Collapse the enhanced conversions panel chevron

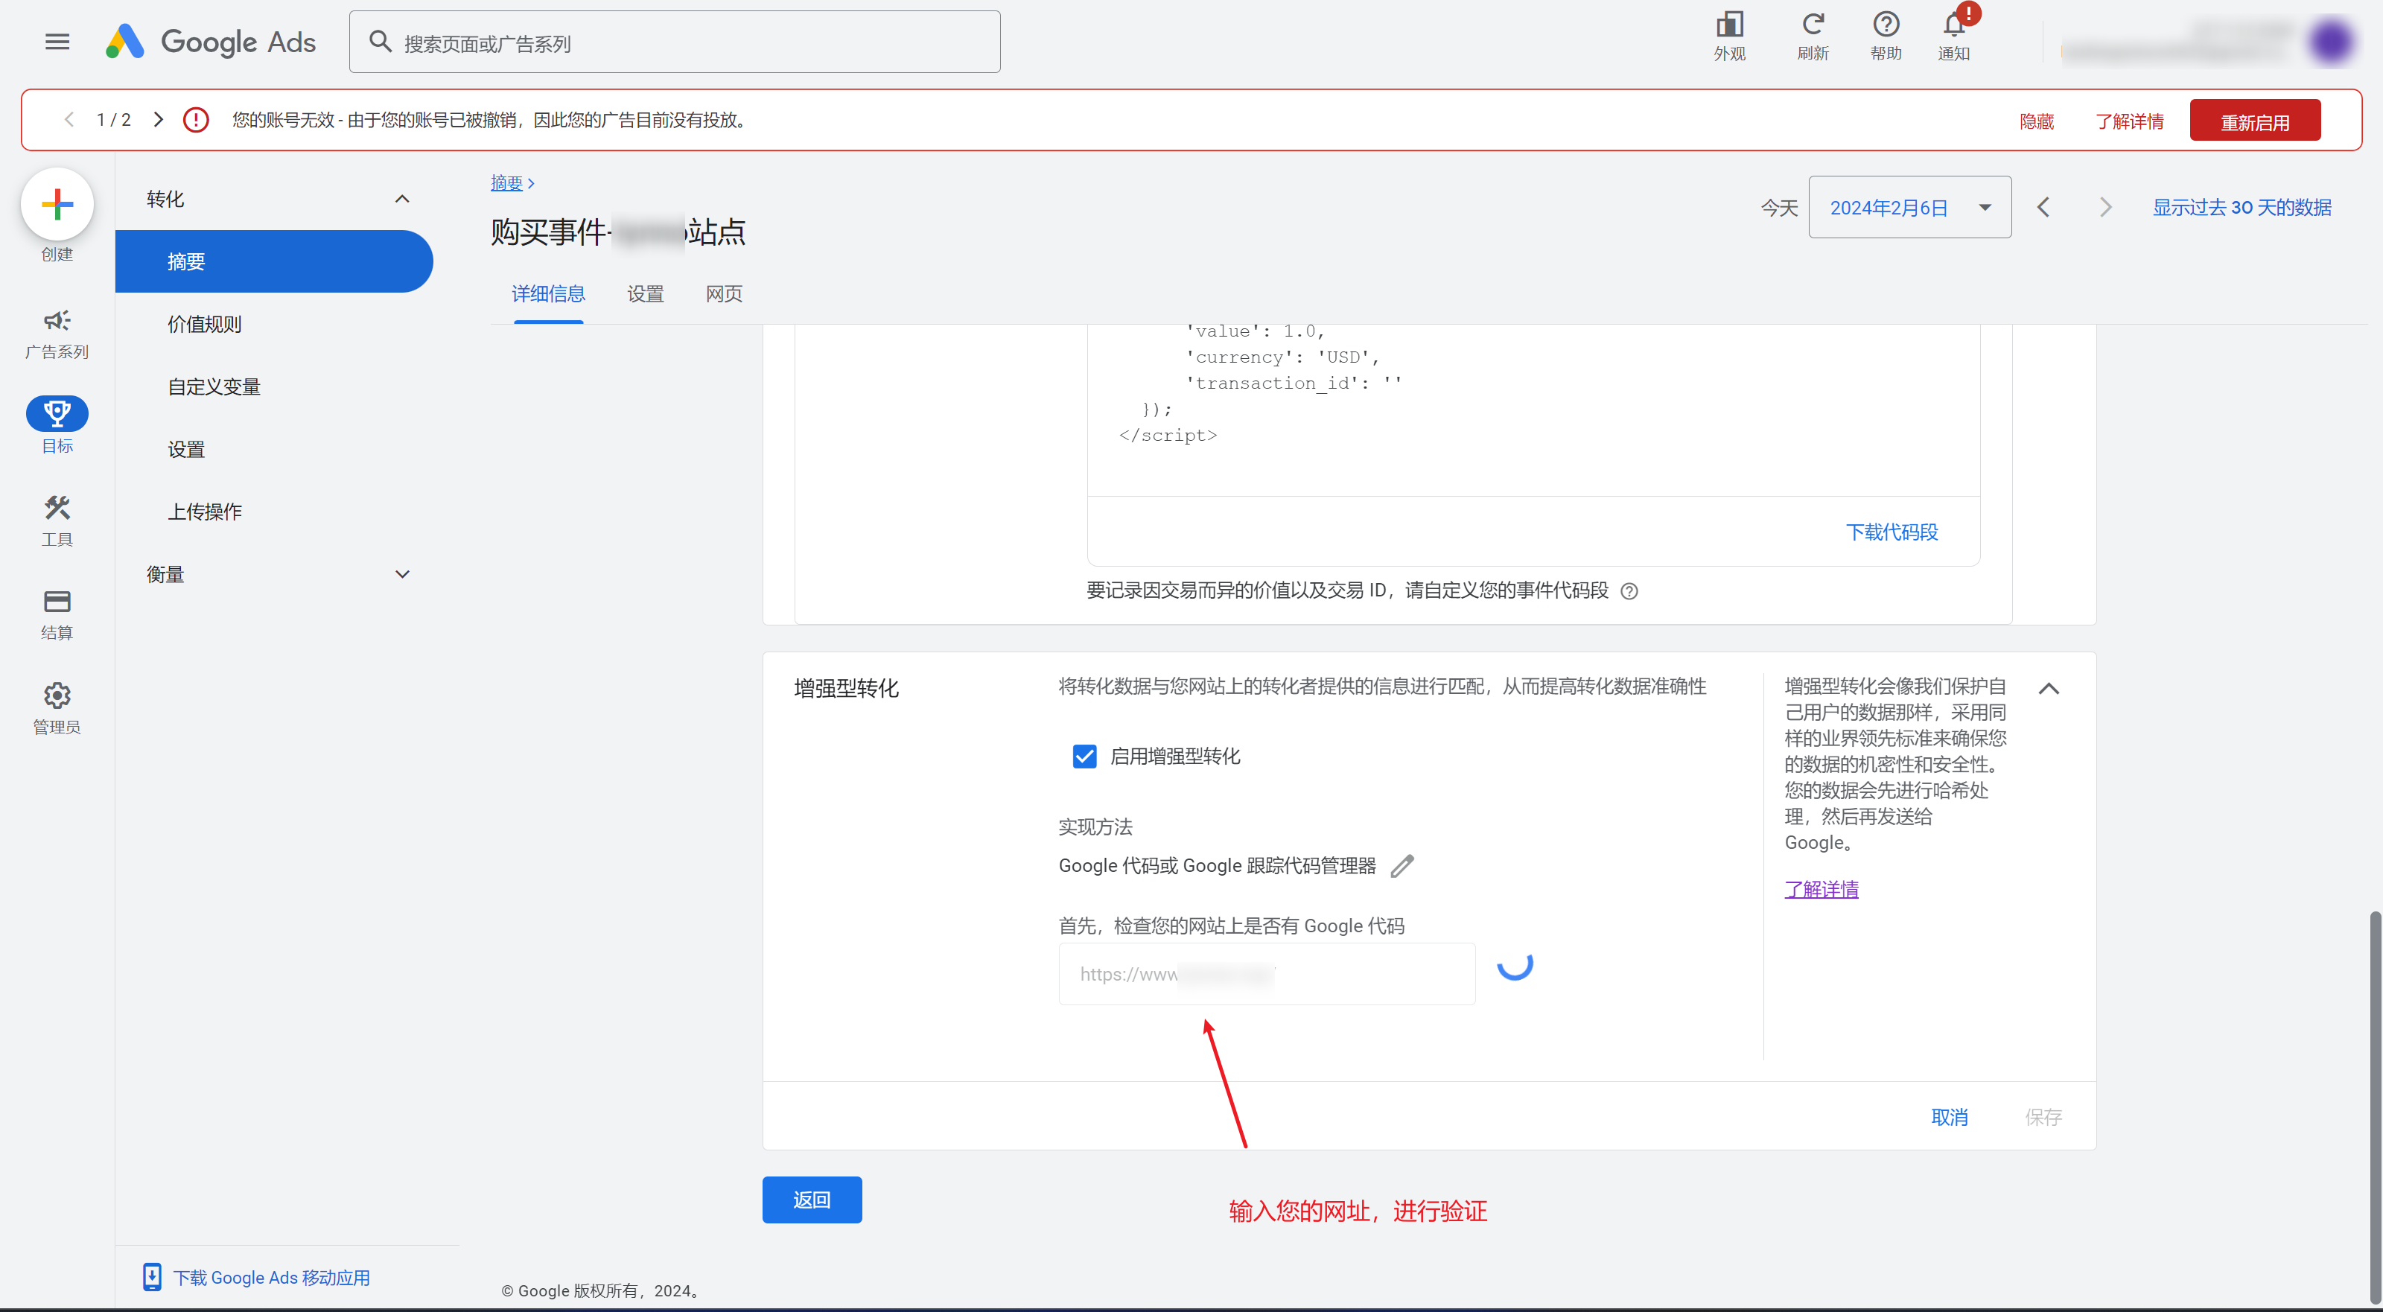click(2049, 688)
